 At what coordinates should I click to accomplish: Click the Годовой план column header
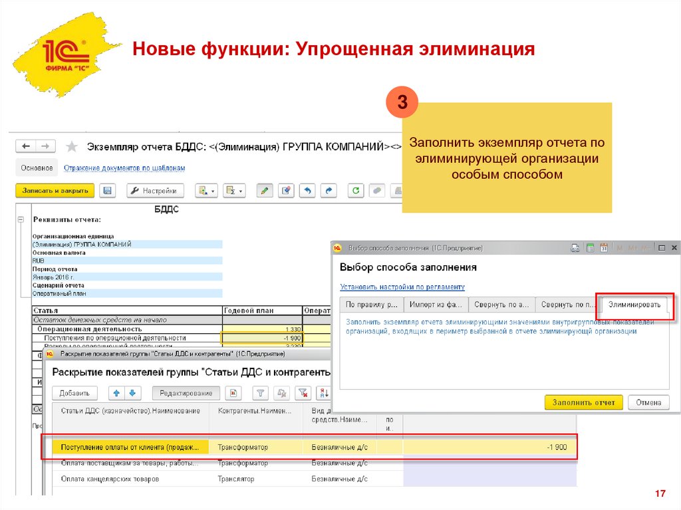point(262,311)
